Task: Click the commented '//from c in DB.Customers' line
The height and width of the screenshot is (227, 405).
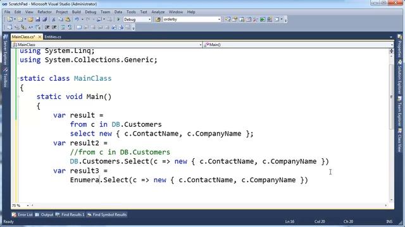Action: pyautogui.click(x=120, y=152)
